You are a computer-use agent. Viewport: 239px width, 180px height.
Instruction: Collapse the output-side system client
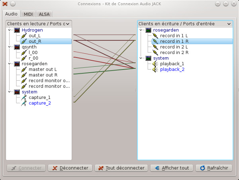[10, 92]
